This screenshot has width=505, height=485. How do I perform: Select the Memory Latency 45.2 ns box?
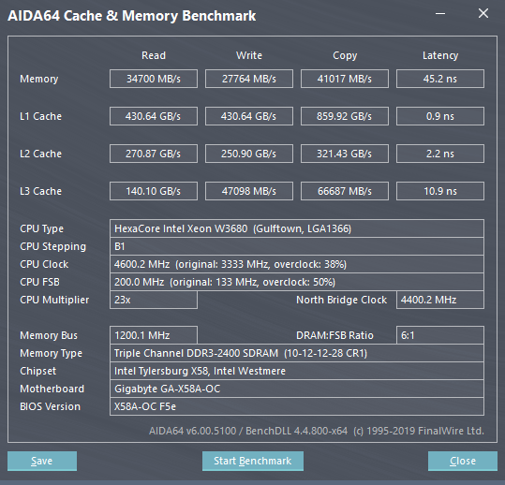(440, 79)
